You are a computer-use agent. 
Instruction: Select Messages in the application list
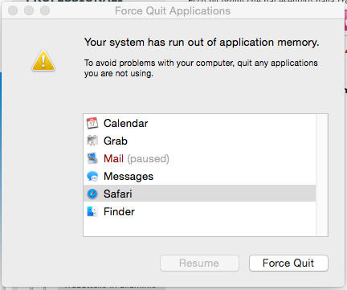(x=199, y=176)
